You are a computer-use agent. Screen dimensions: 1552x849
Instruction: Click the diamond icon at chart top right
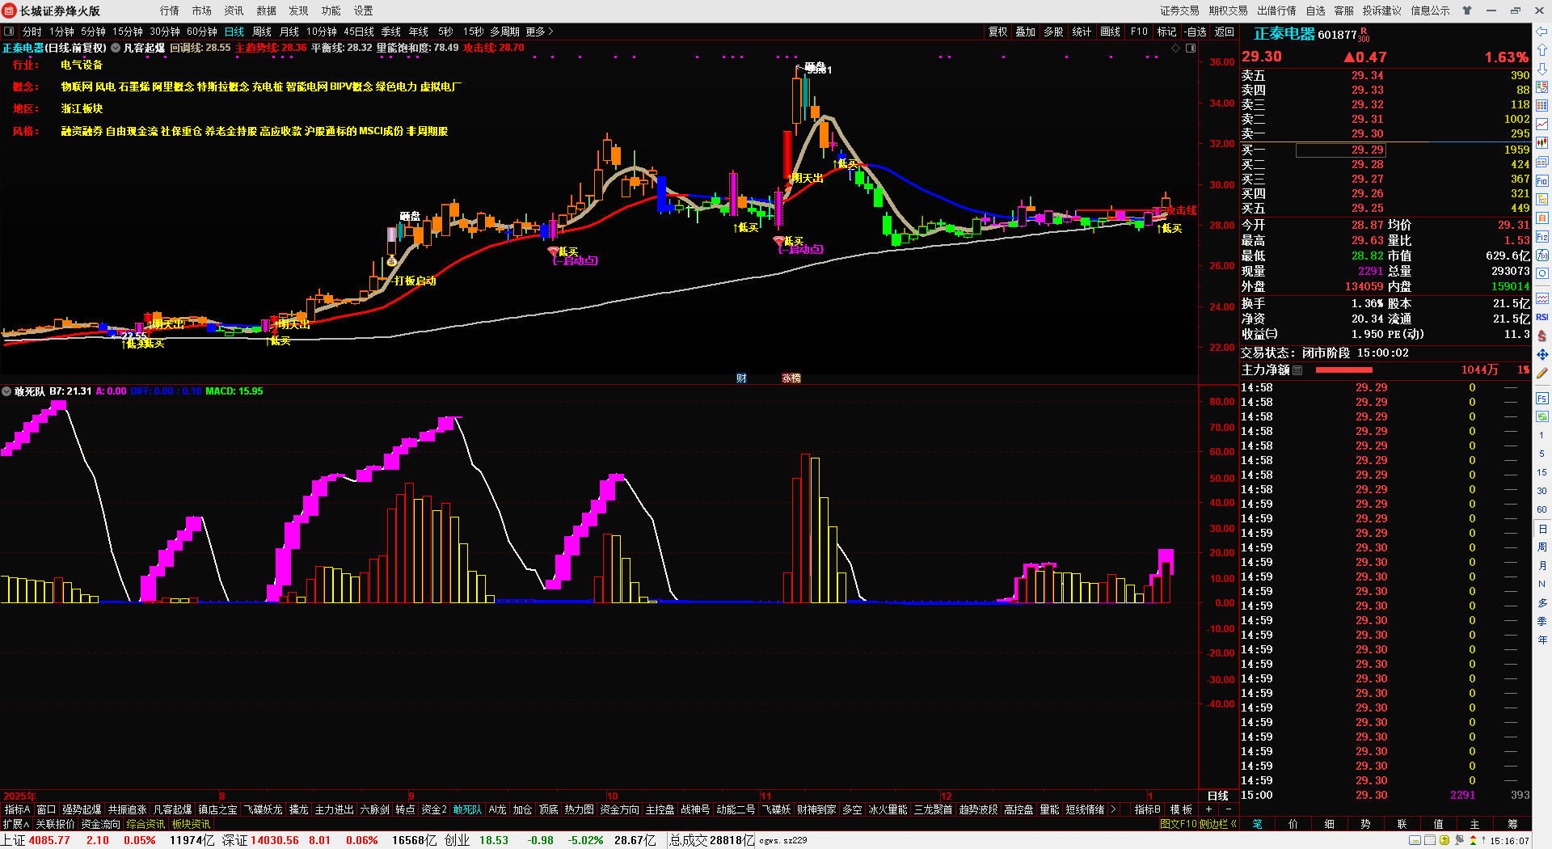(1176, 49)
